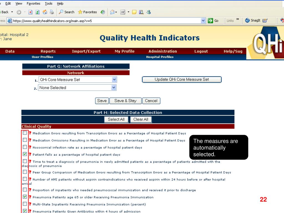Open the Import/Export navigation item
This screenshot has width=284, height=213.
[x=86, y=51]
